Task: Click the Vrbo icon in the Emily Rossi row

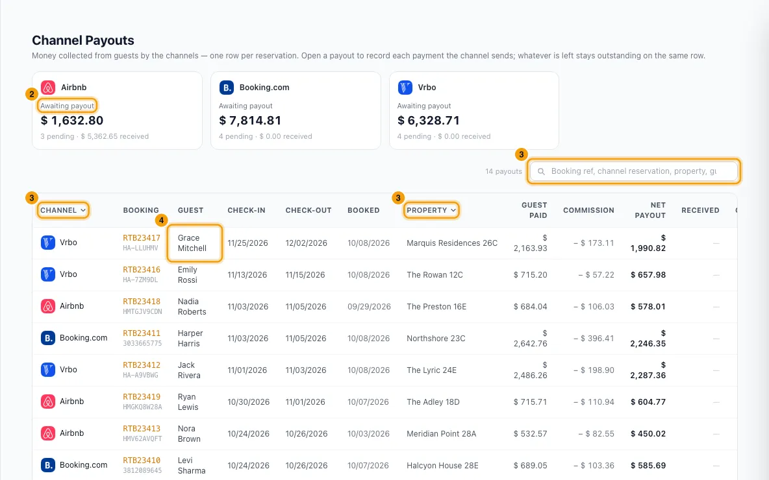Action: [x=48, y=274]
